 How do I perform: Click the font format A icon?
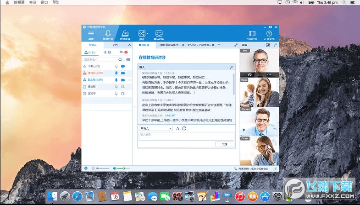tap(178, 129)
